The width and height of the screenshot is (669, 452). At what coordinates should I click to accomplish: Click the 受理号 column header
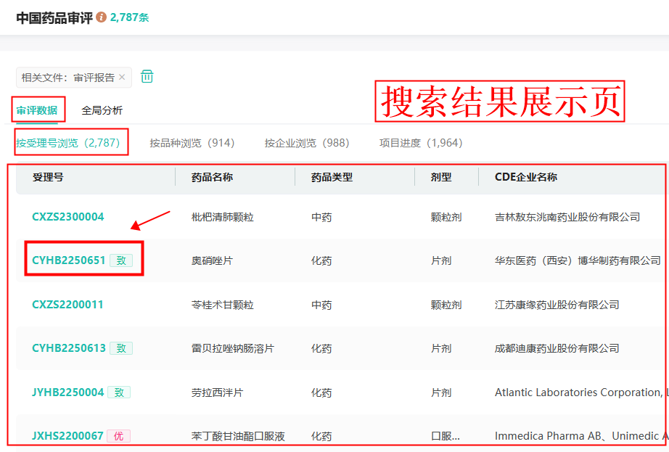coord(48,177)
